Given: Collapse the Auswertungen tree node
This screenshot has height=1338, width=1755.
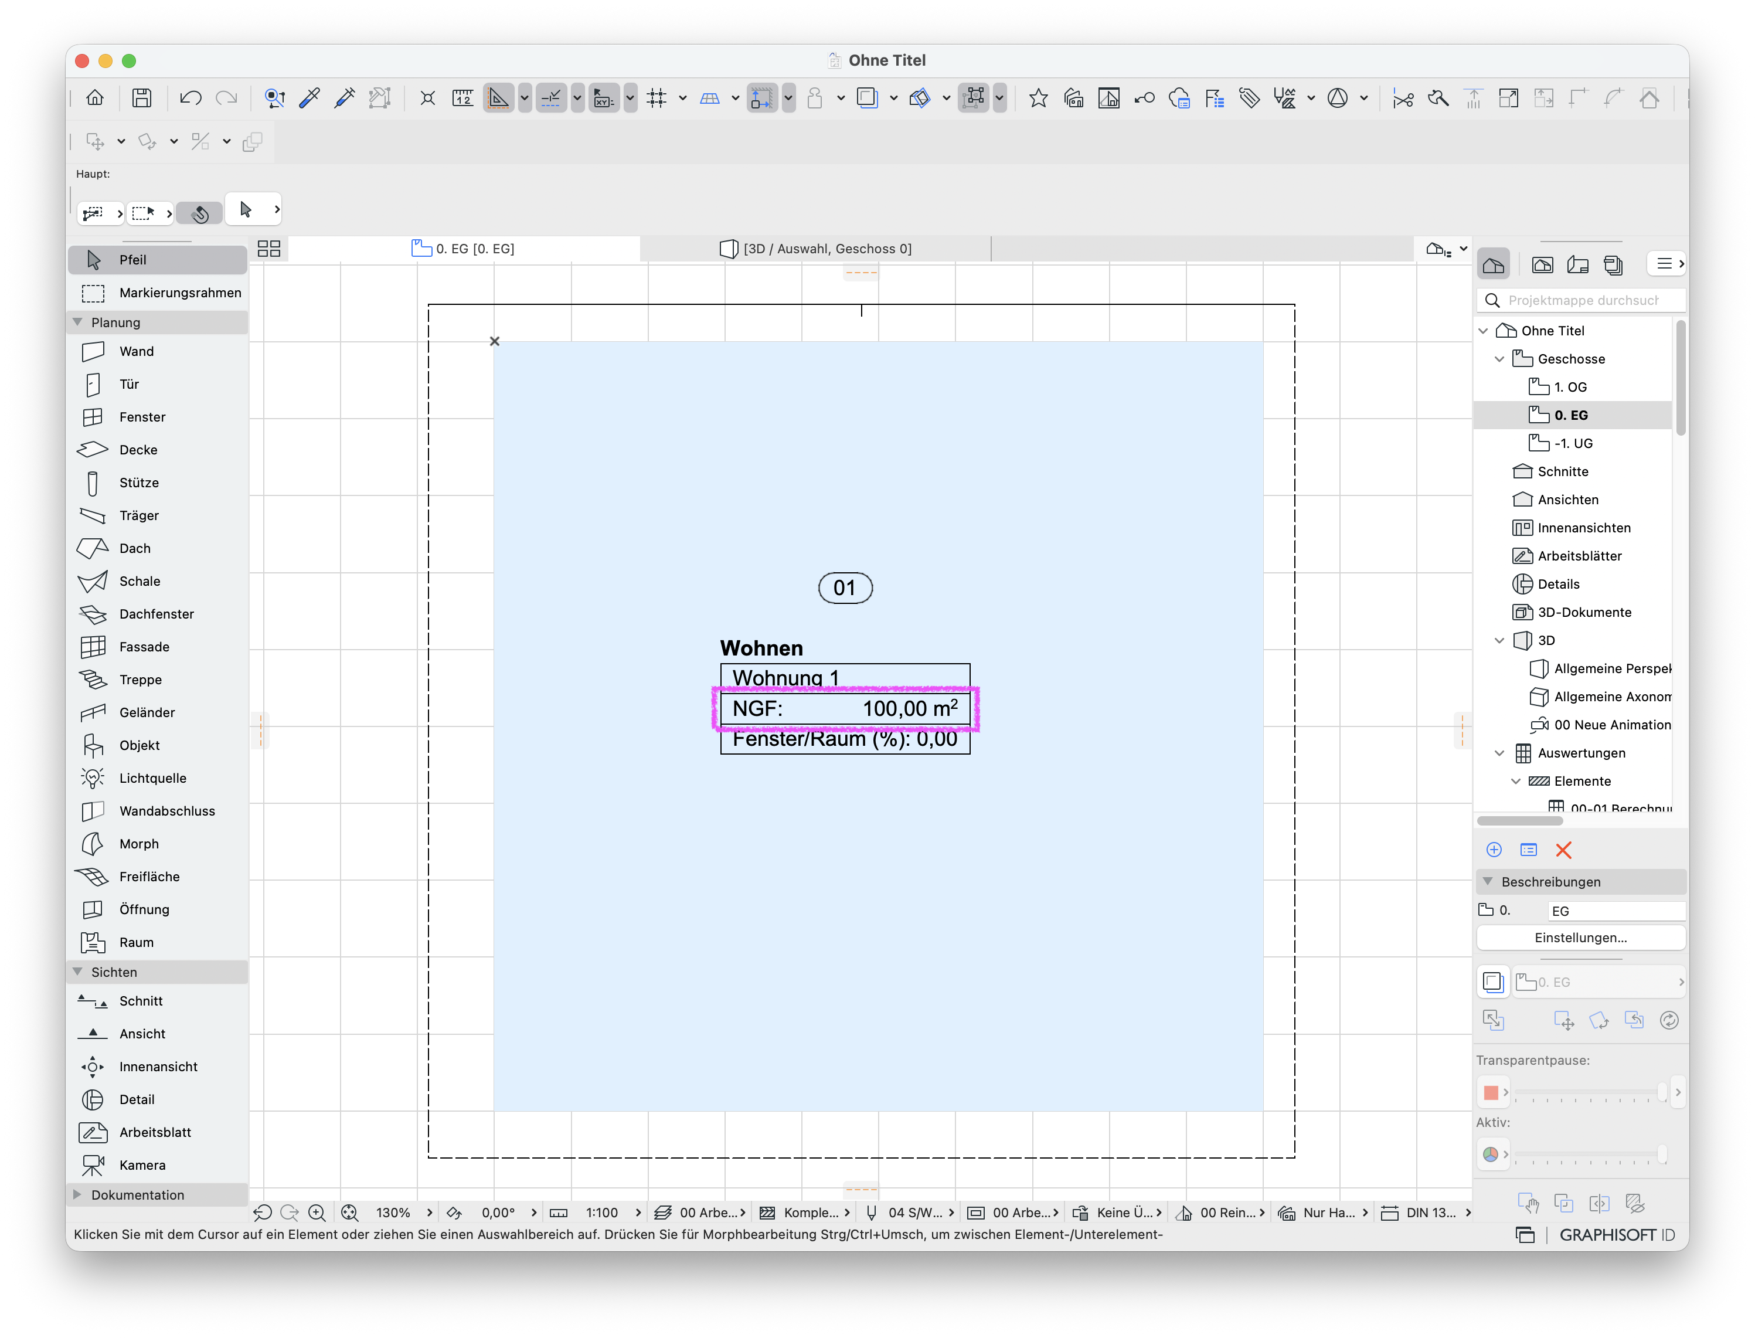Looking at the screenshot, I should pos(1499,753).
